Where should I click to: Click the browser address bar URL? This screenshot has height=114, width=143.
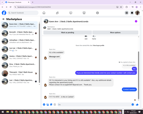pyautogui.click(x=34, y=7)
